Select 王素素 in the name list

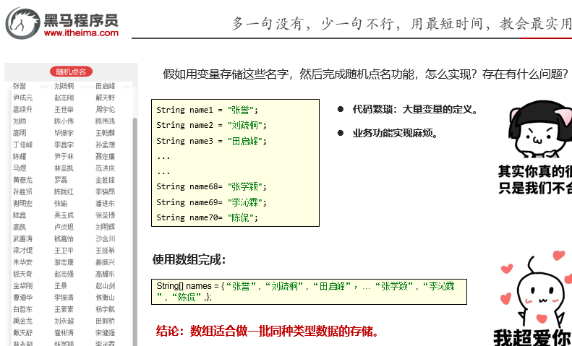click(64, 309)
